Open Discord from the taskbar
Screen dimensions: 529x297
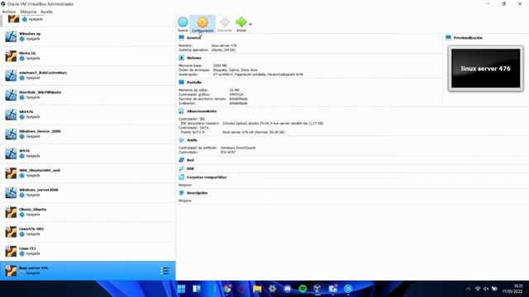288,289
